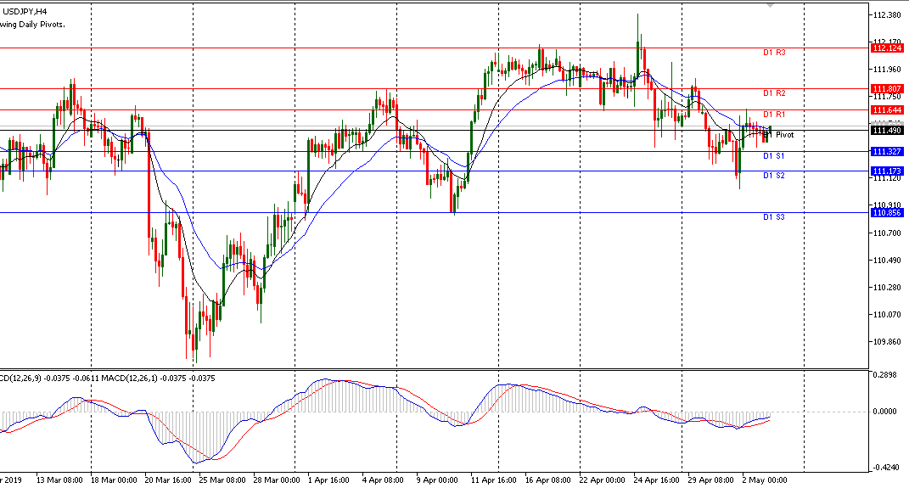Select the D1 R3 resistance label
909x488 pixels.
(773, 53)
